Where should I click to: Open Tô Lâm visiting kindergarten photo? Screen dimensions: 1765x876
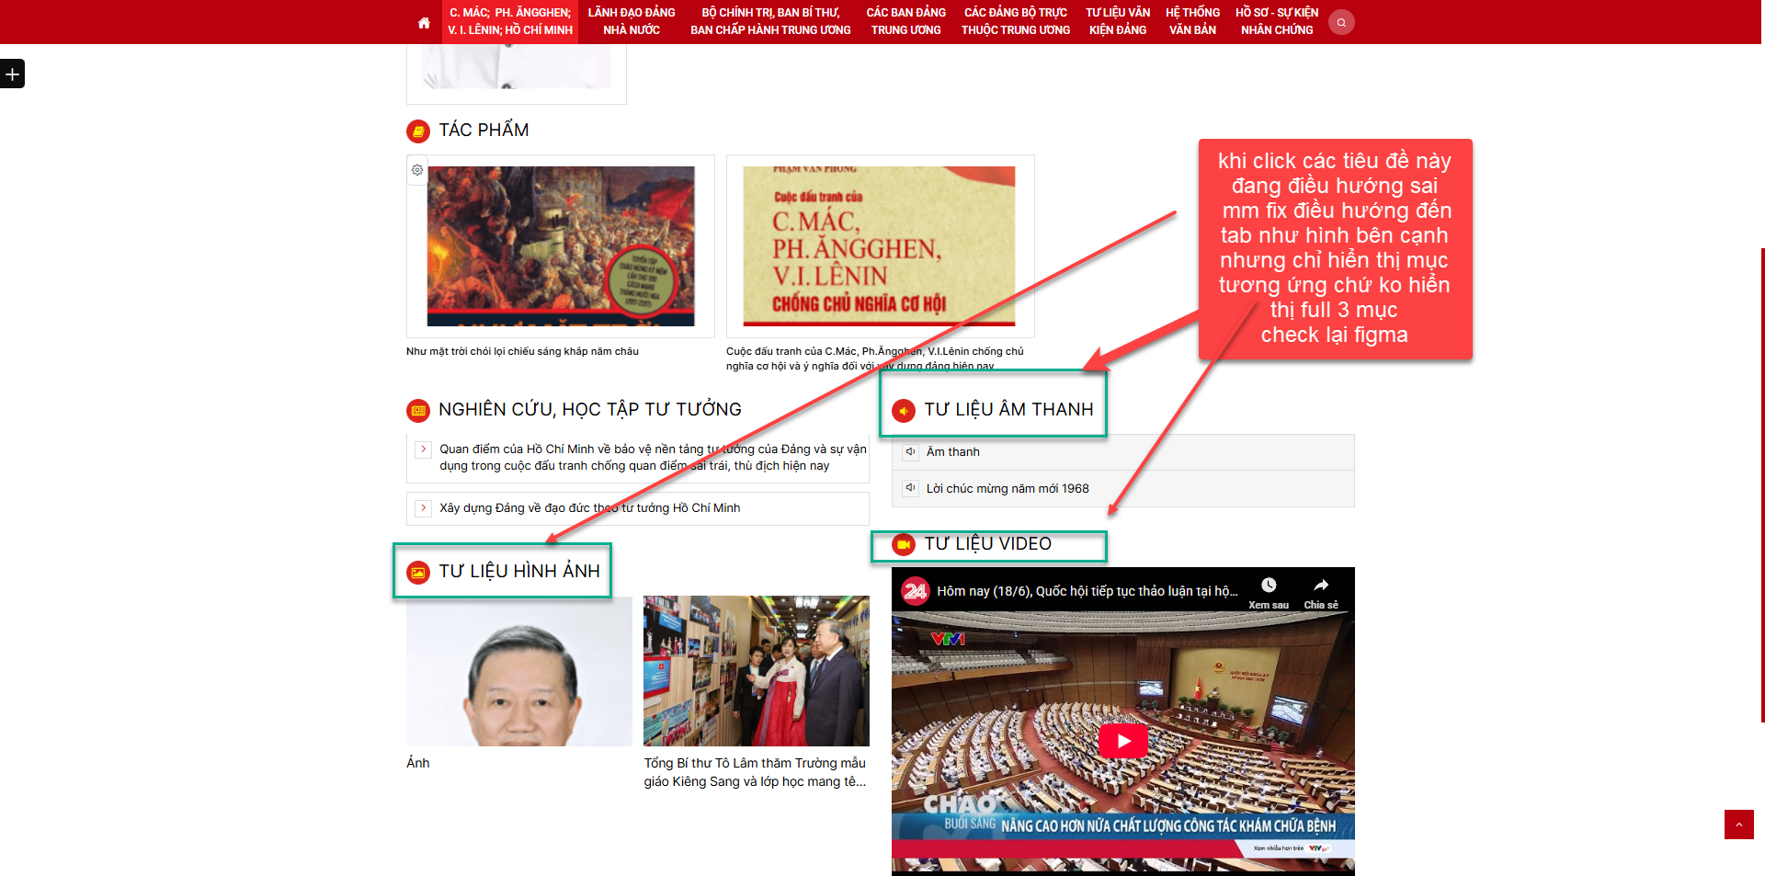click(756, 671)
